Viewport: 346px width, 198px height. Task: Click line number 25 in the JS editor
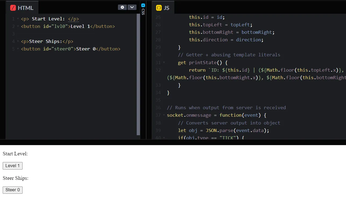coord(158,17)
